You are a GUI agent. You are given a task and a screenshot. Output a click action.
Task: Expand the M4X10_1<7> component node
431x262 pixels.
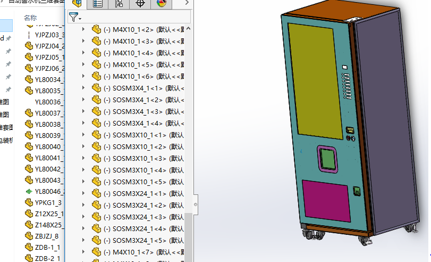point(83,252)
